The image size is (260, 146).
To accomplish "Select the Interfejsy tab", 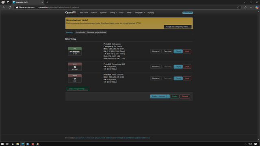I will [x=69, y=32].
